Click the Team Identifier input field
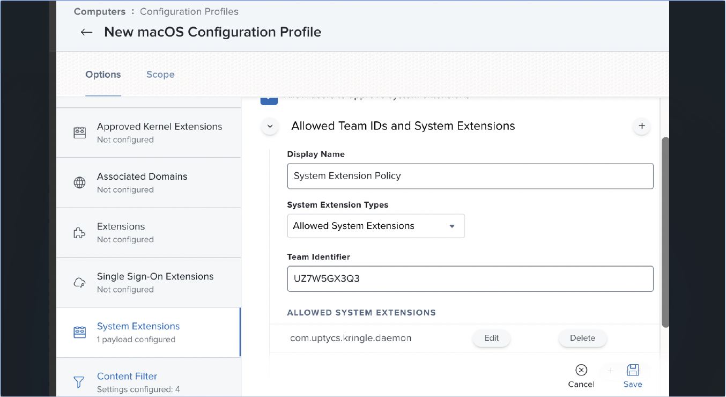The width and height of the screenshot is (726, 397). (x=470, y=279)
